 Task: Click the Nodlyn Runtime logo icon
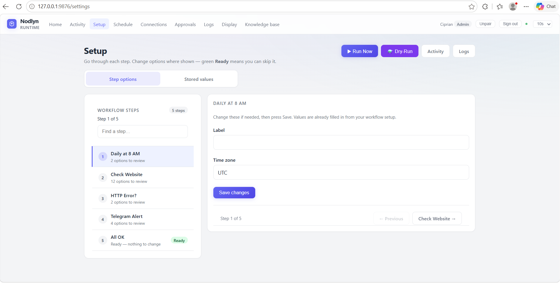12,24
